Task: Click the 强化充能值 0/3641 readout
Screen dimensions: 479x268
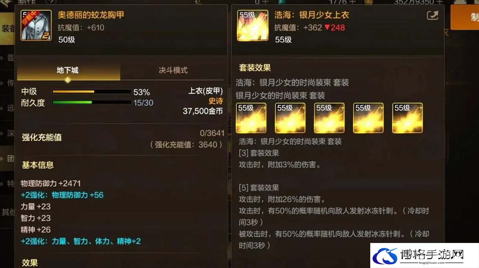Action: (x=212, y=133)
